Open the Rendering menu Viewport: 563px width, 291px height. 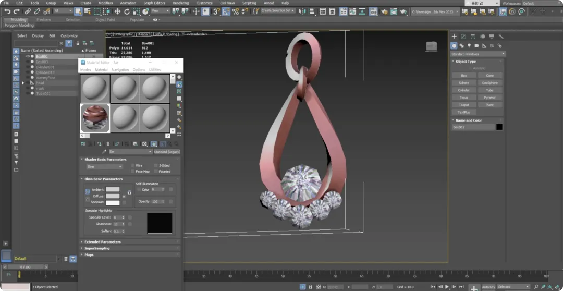[180, 3]
